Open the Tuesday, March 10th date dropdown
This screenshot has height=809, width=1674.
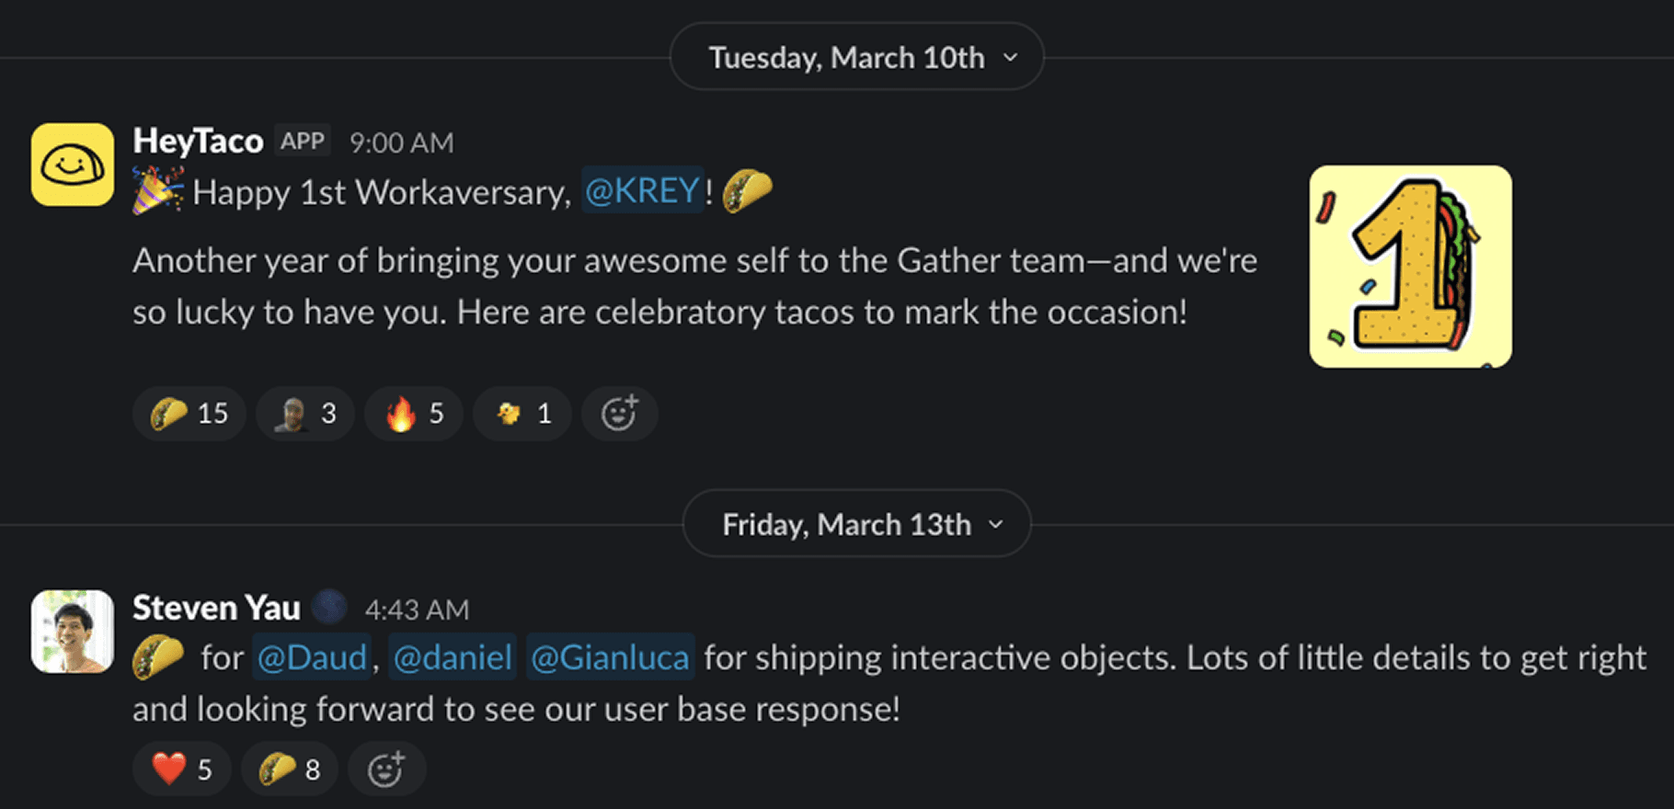[x=856, y=57]
